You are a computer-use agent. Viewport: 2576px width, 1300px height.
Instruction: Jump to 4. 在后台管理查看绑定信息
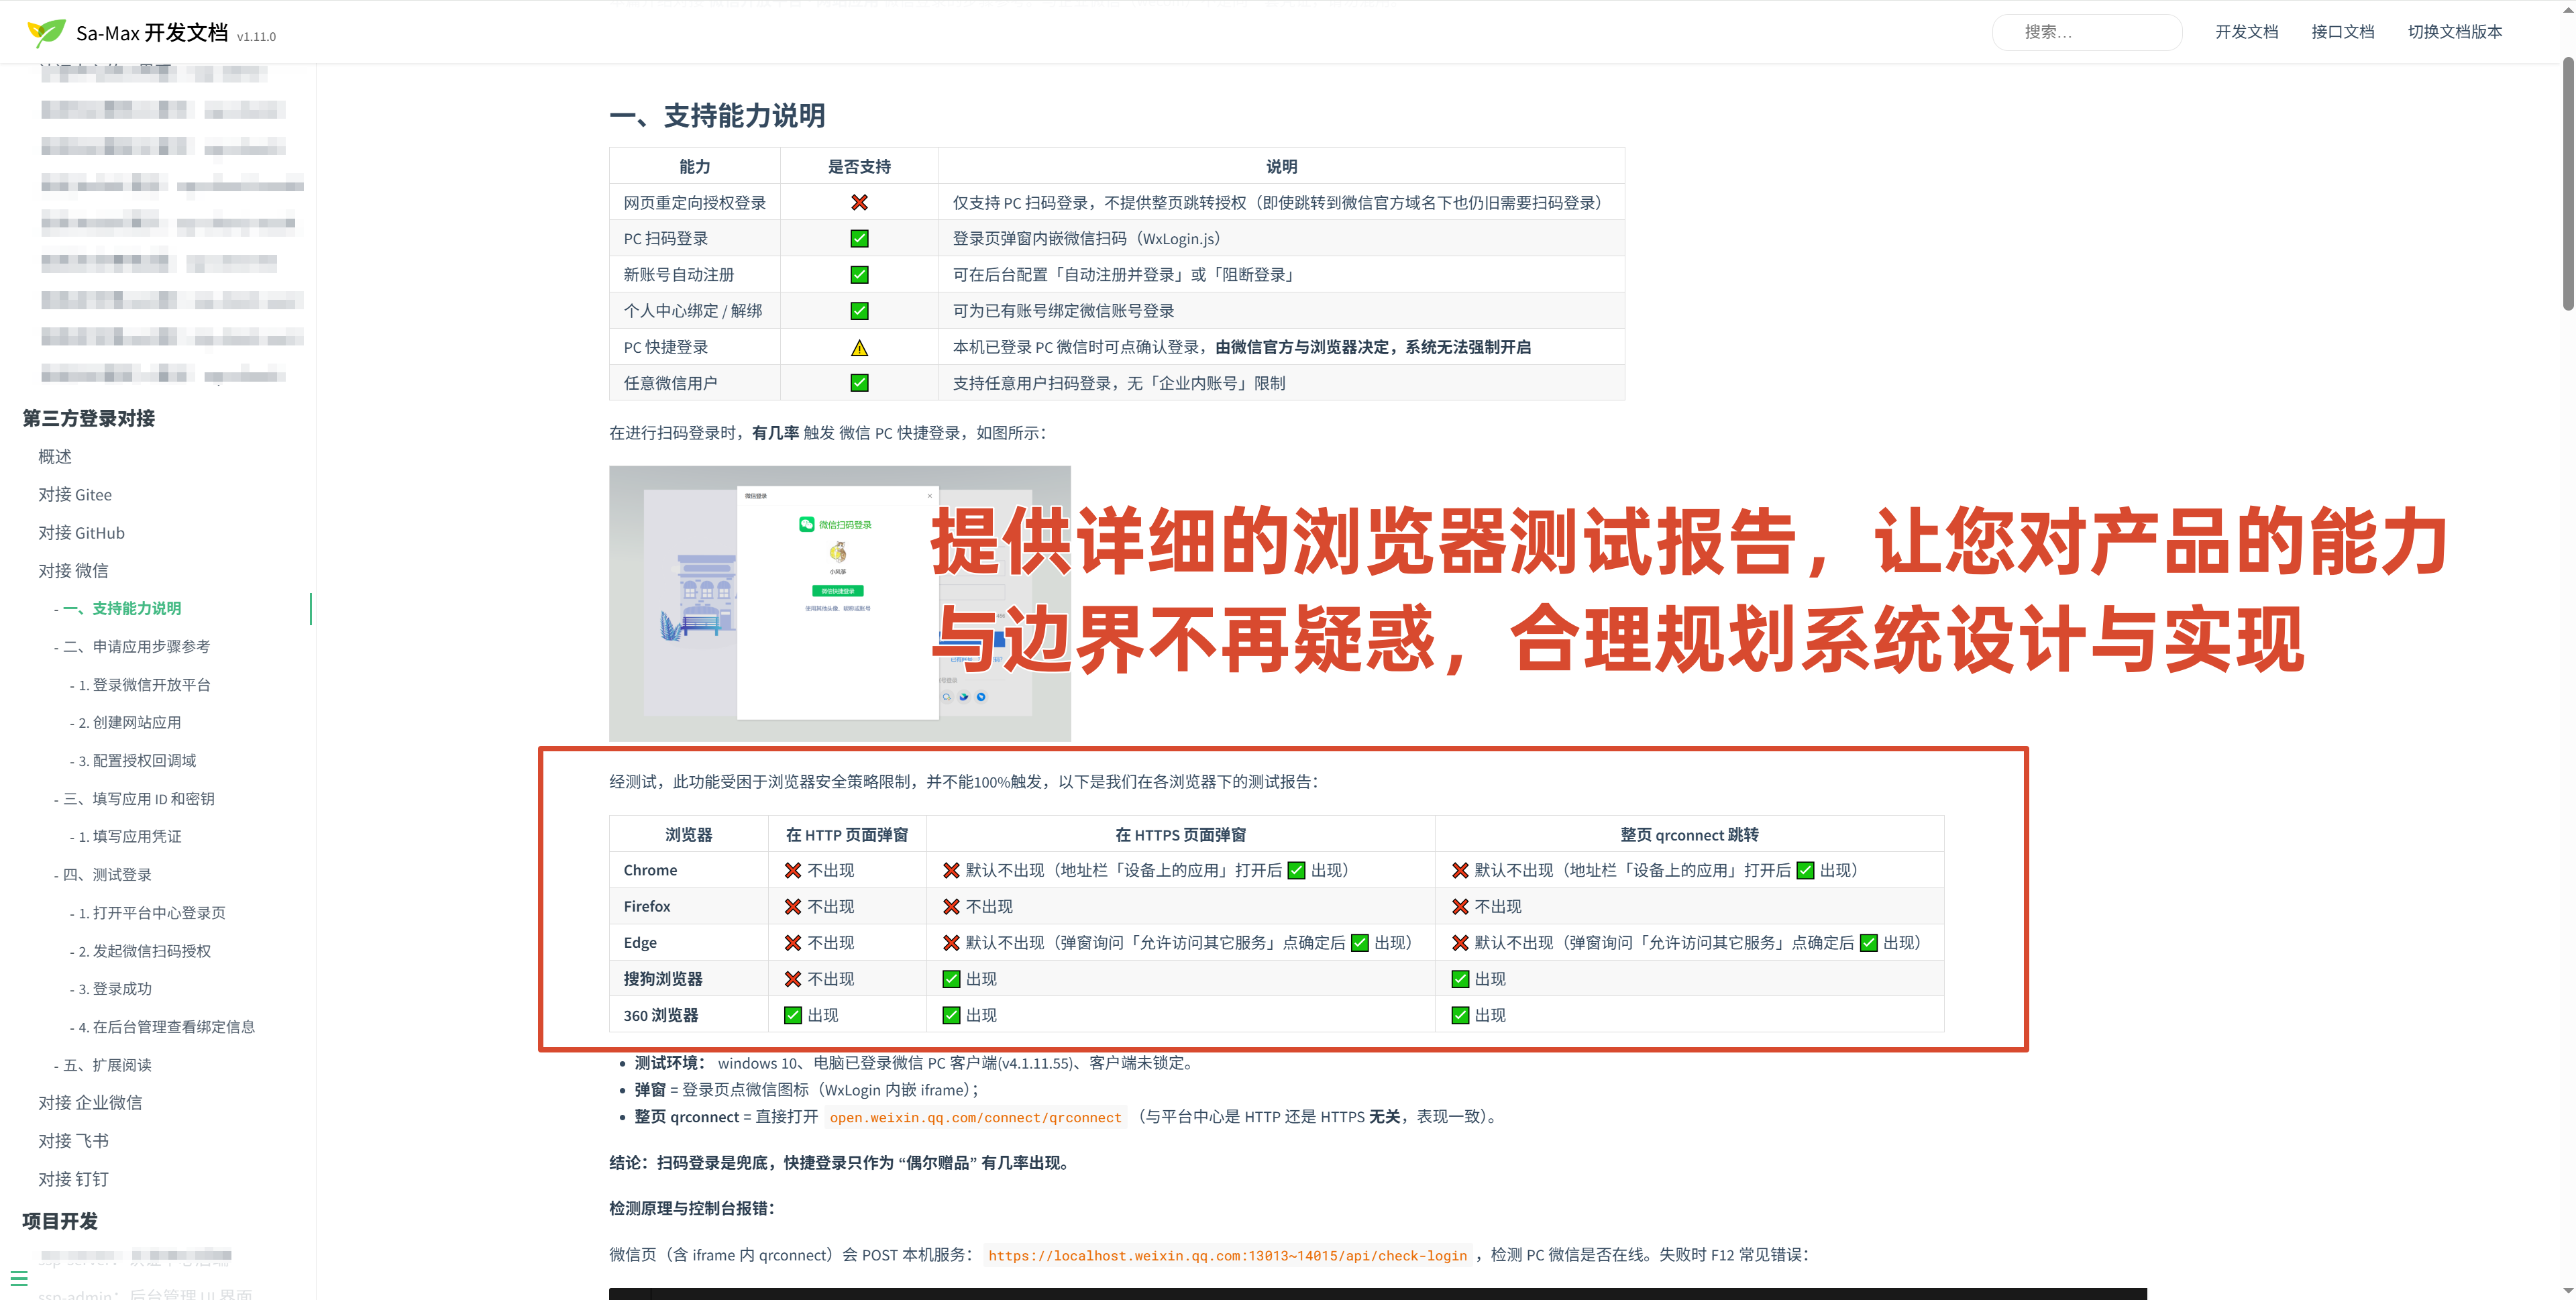tap(166, 1026)
